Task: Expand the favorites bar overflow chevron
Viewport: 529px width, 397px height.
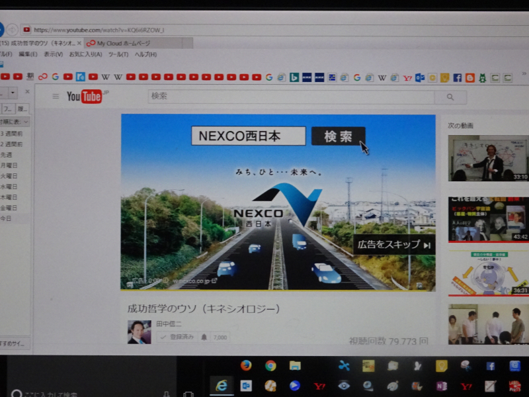Action: tap(524, 73)
